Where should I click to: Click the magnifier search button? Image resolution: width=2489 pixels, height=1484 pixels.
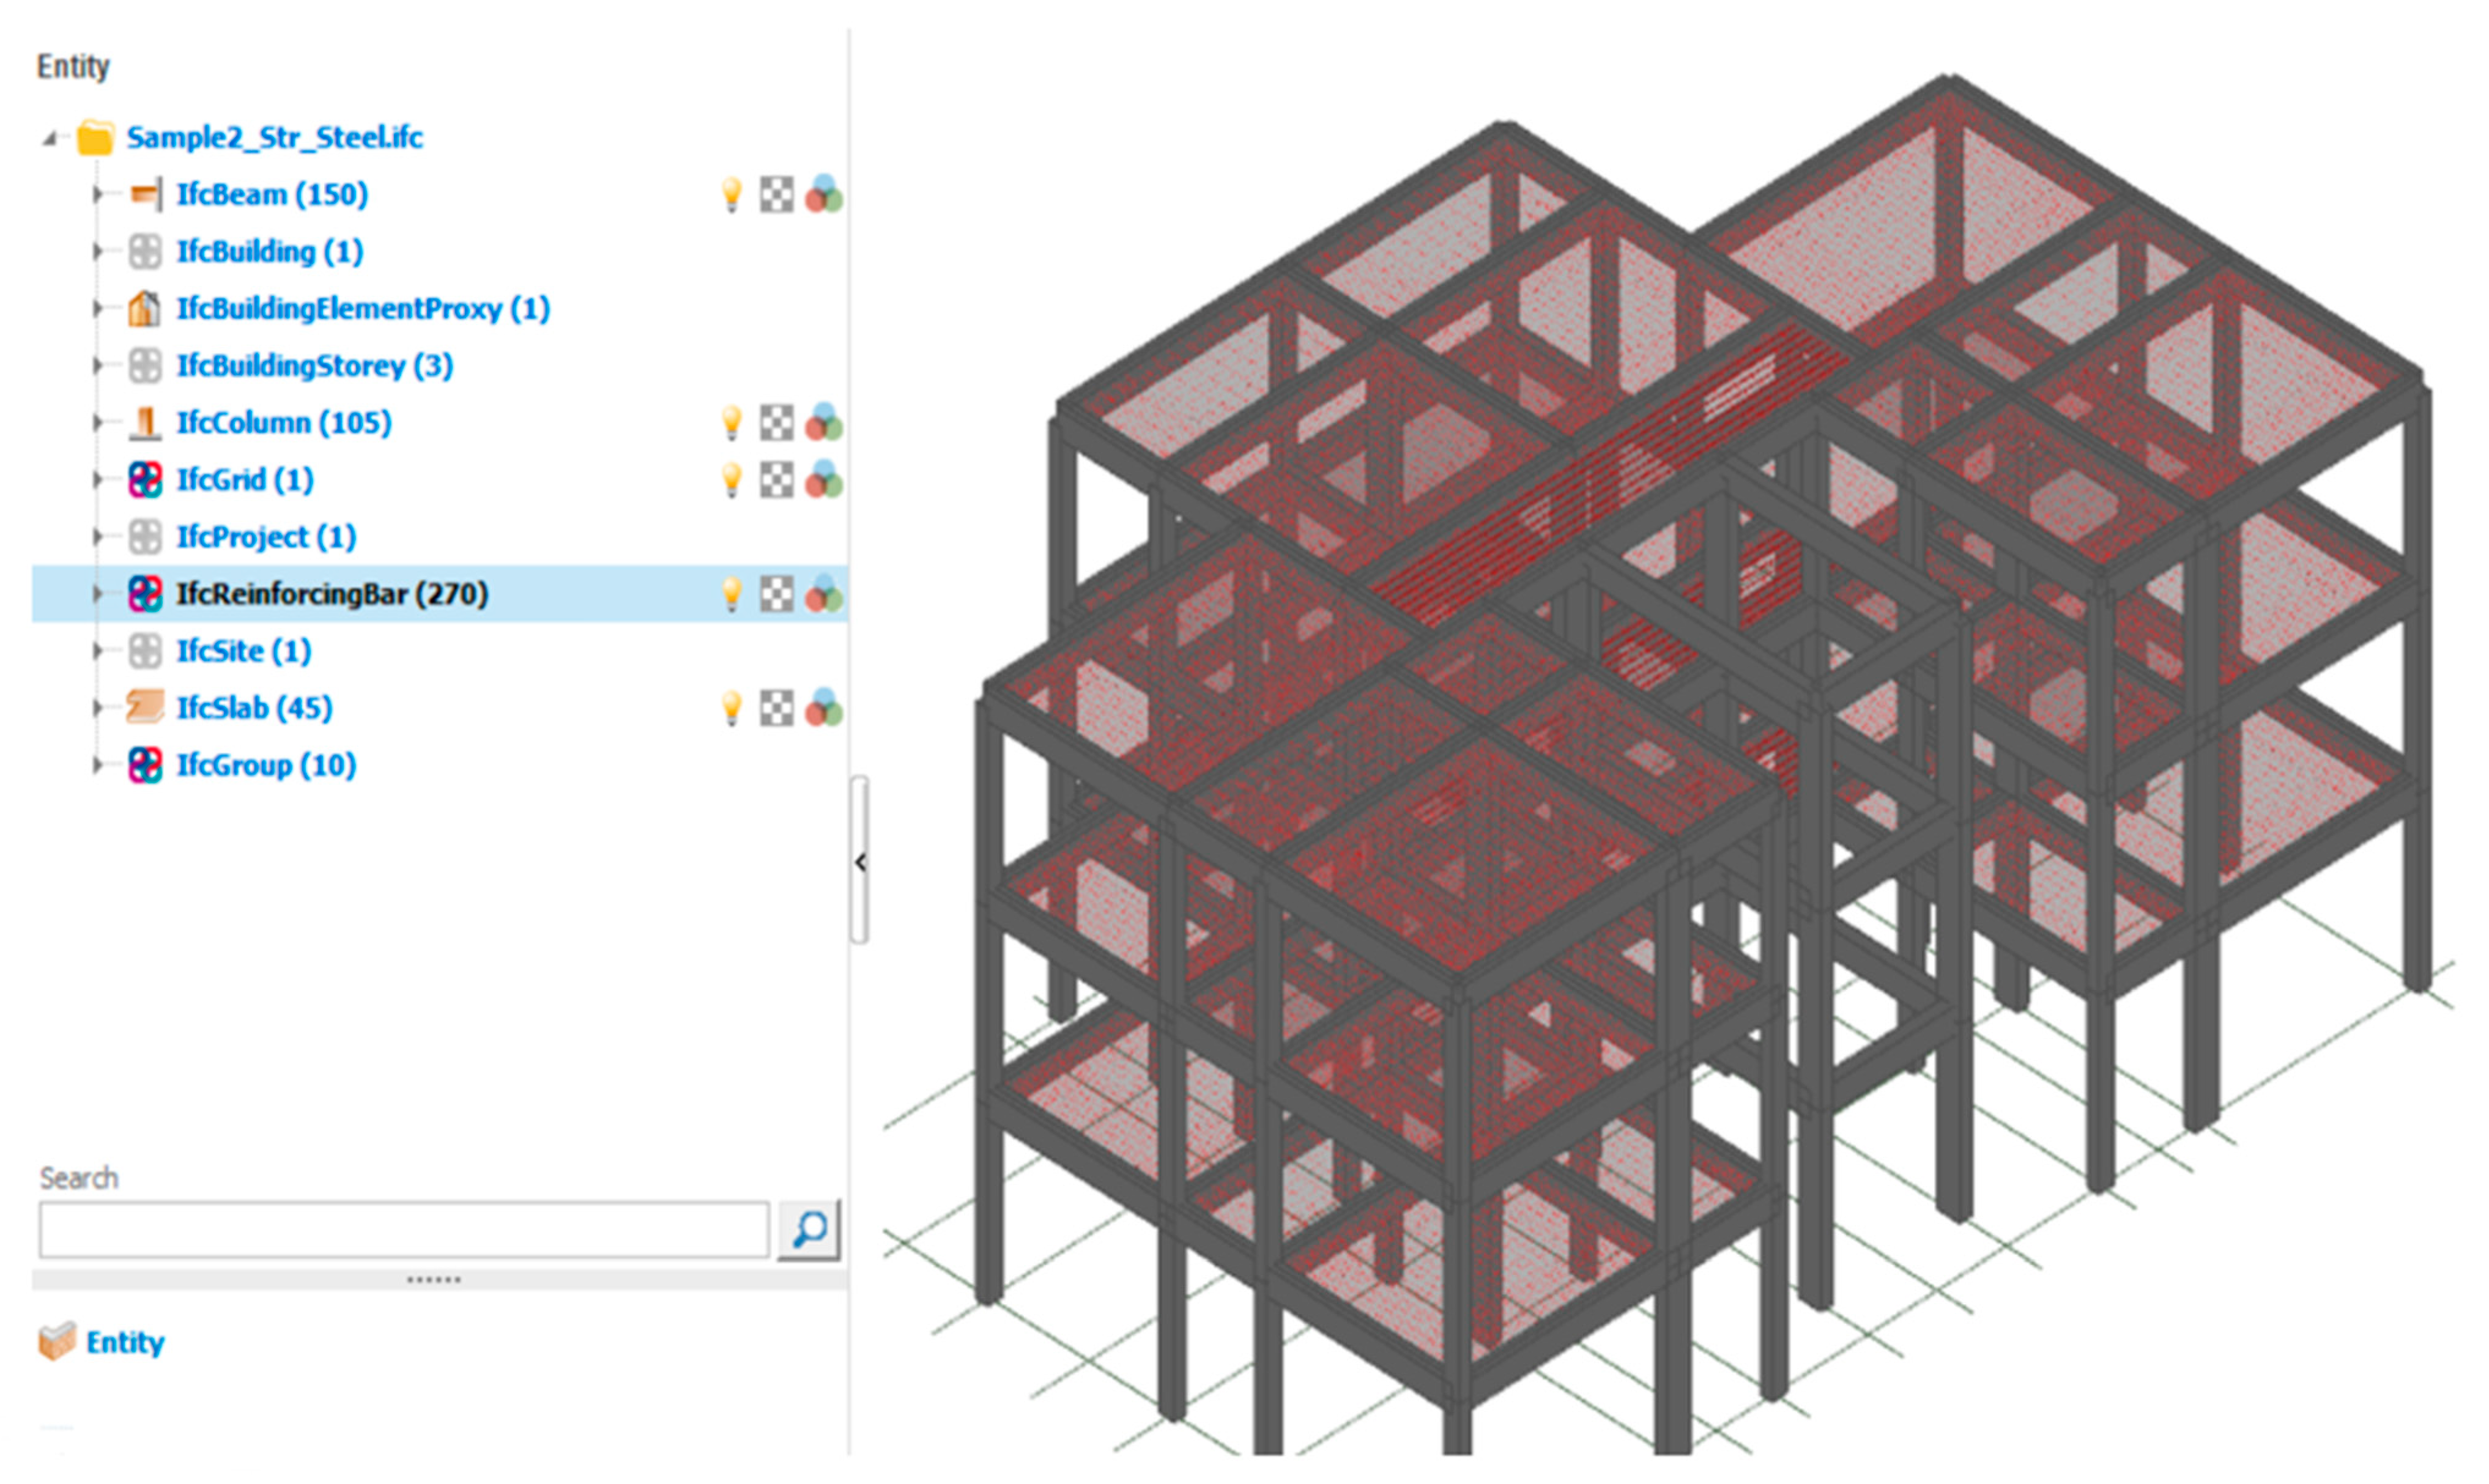tap(808, 1229)
